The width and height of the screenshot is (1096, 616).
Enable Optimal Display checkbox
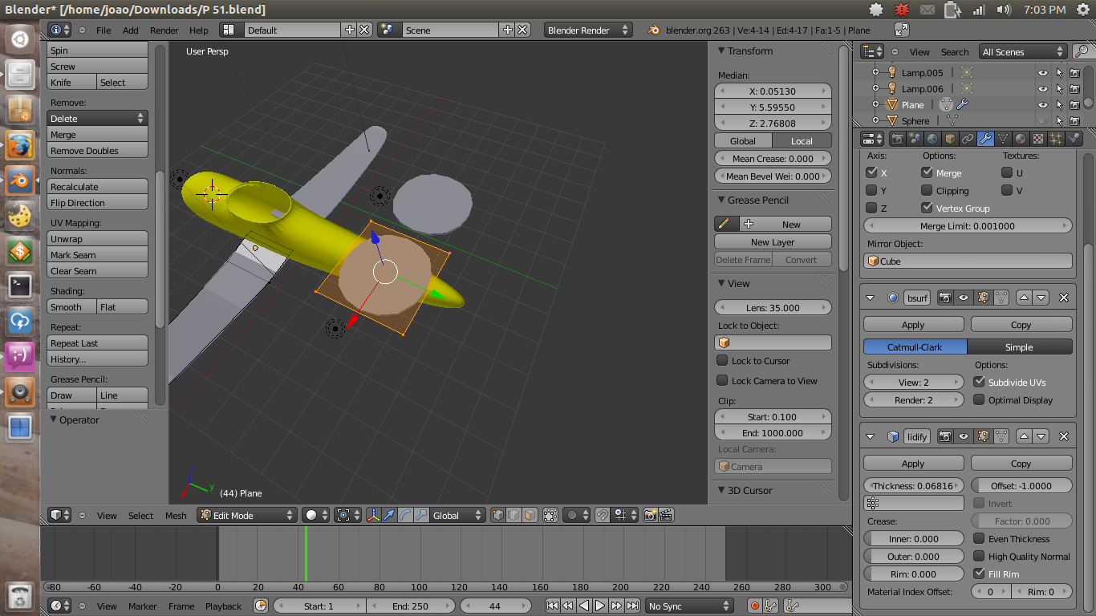(x=979, y=399)
